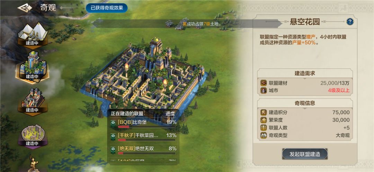Select the [绝无双]绝世无双 alliance row
This screenshot has width=374, height=172.
tap(143, 150)
